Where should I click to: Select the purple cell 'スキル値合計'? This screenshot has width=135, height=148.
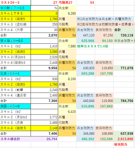pos(15,139)
